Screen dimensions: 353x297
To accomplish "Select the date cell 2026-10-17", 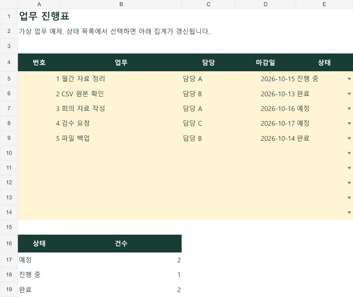I will pos(266,123).
